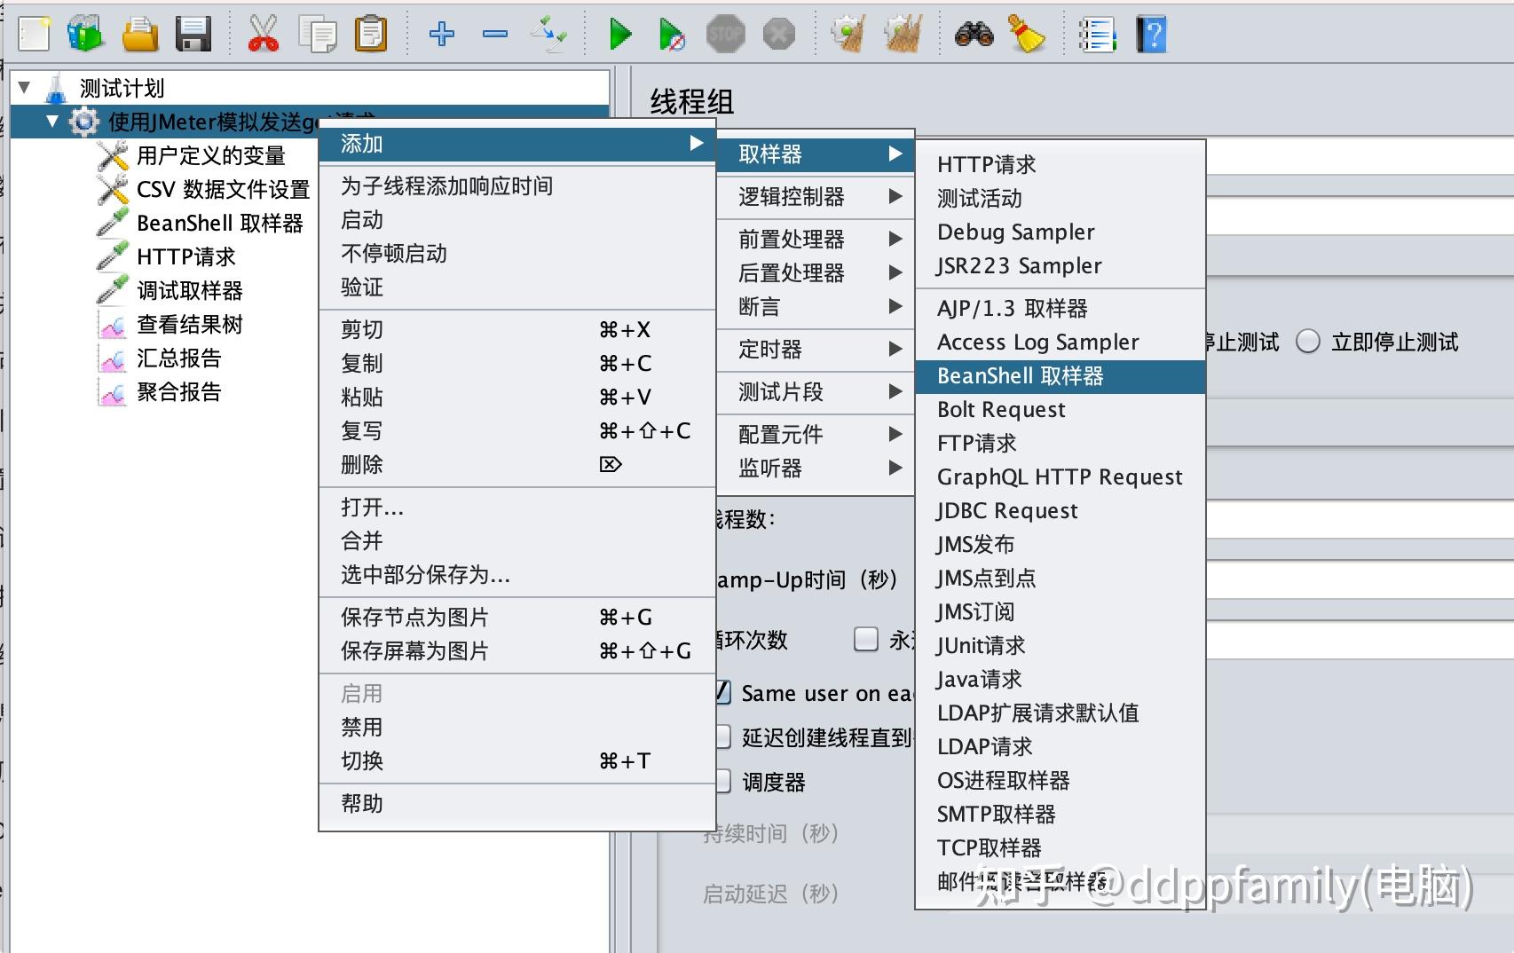Click the minus remove toolbar icon
The image size is (1514, 953).
click(495, 34)
